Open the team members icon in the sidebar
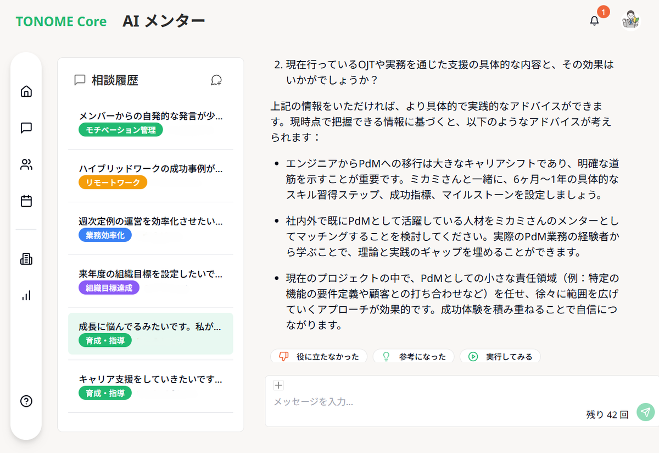The image size is (659, 453). [x=26, y=164]
